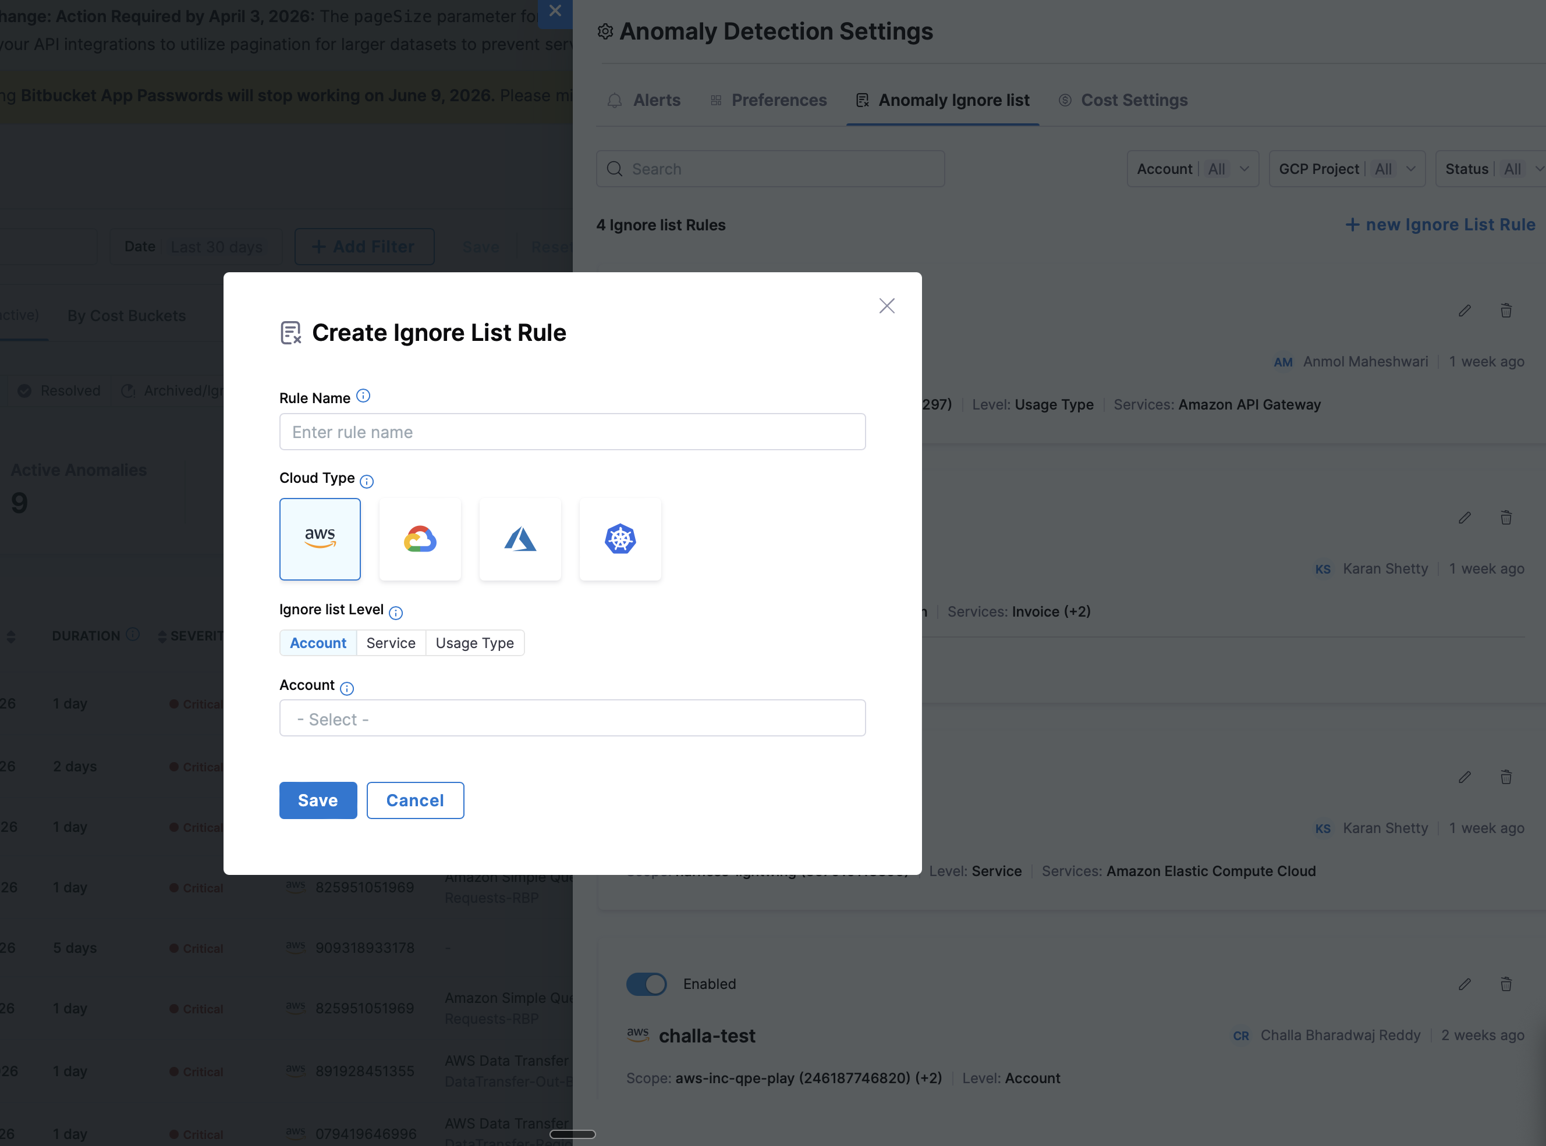Choose Service ignore list level

391,643
